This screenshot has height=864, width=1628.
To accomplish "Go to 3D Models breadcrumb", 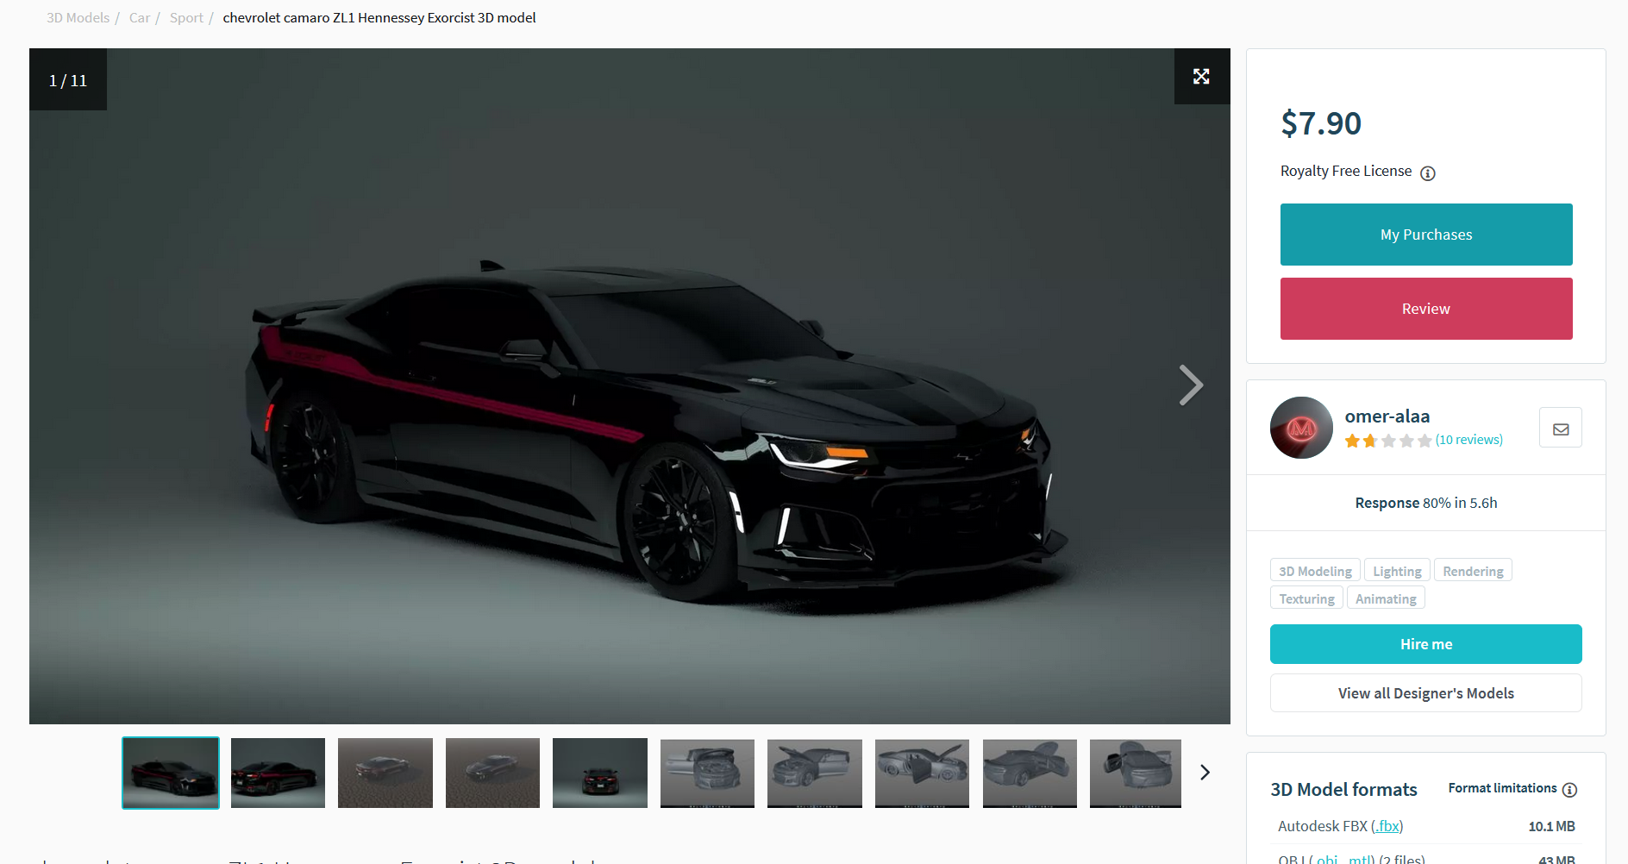I will tap(78, 18).
